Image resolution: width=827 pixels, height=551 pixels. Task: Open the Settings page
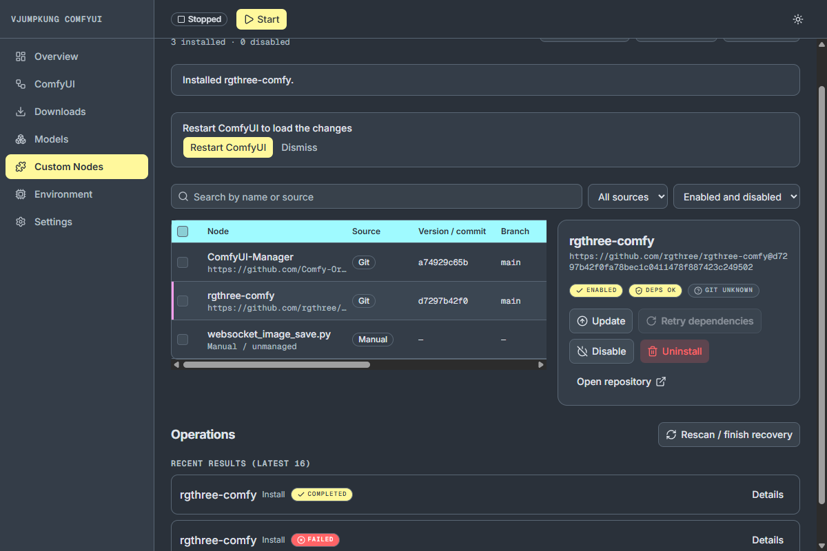(x=76, y=222)
